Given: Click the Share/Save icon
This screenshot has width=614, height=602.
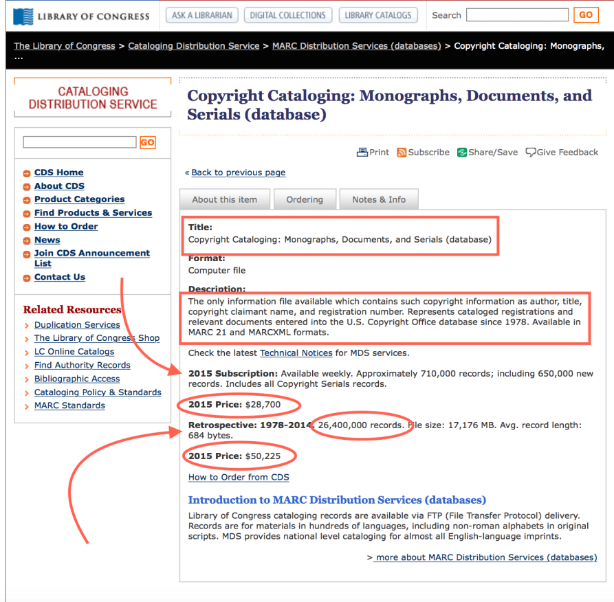Looking at the screenshot, I should pyautogui.click(x=462, y=153).
